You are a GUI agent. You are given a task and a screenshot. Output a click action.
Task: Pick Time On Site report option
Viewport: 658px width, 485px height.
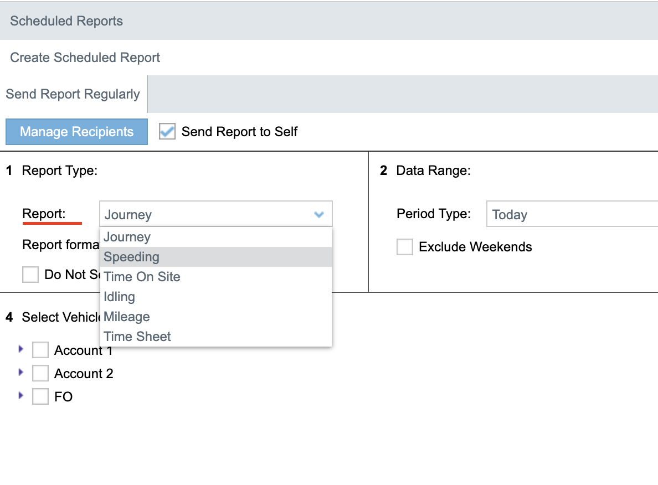(x=142, y=277)
